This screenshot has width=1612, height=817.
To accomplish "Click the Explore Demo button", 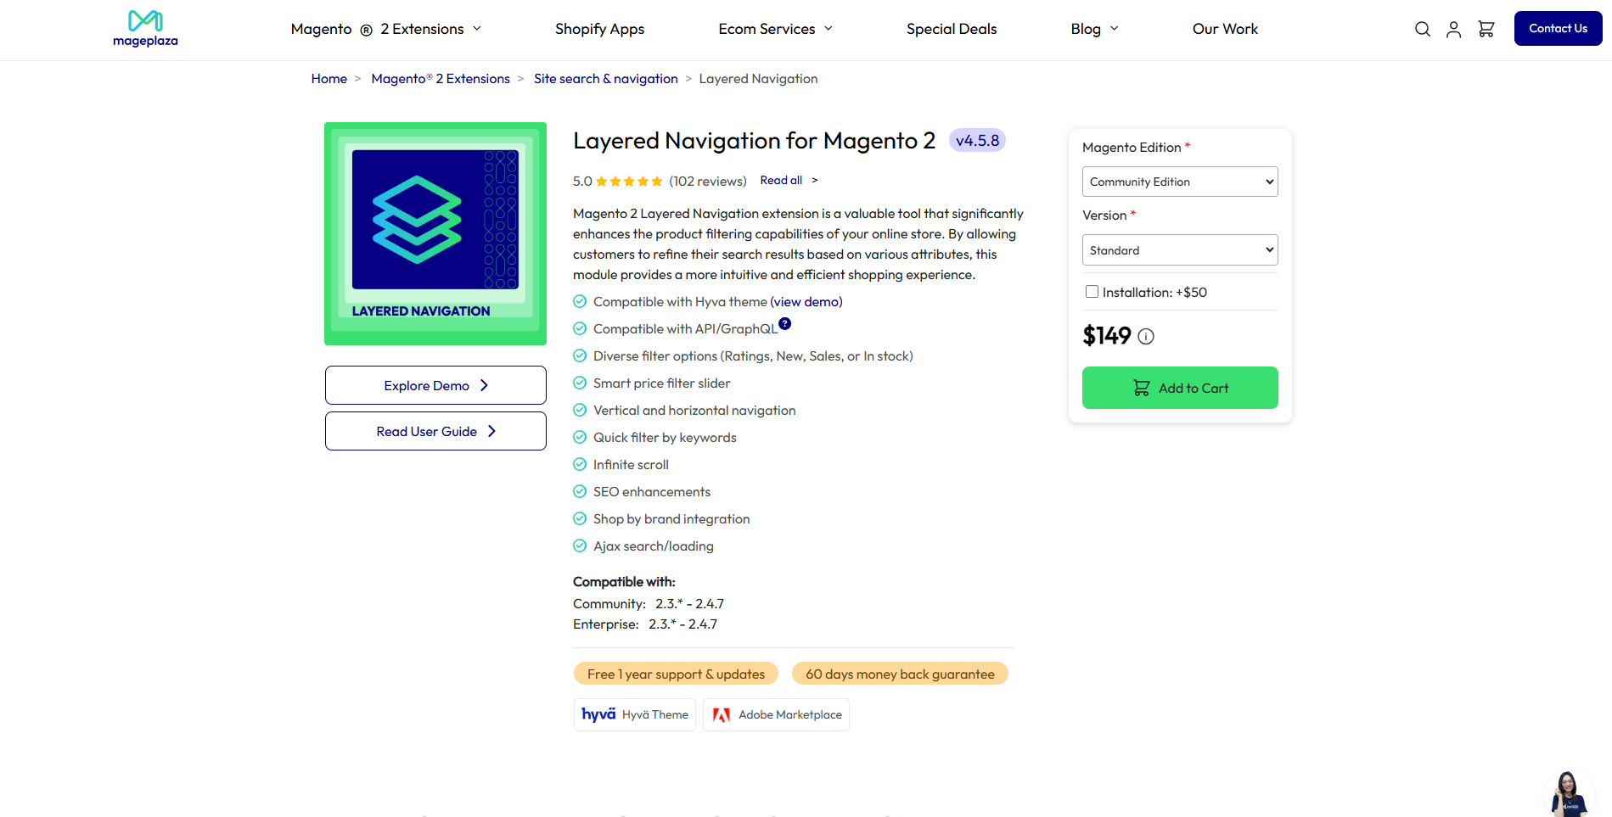I will tap(435, 385).
